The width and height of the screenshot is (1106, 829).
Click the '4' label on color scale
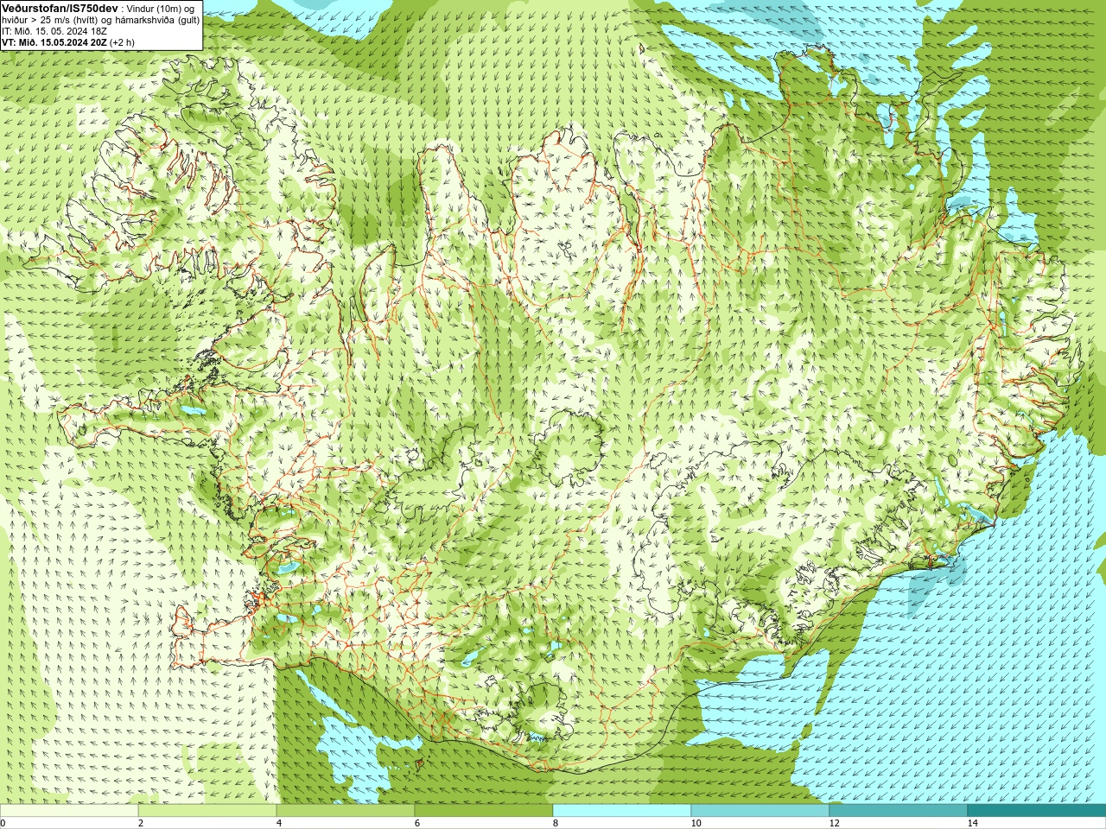[279, 823]
